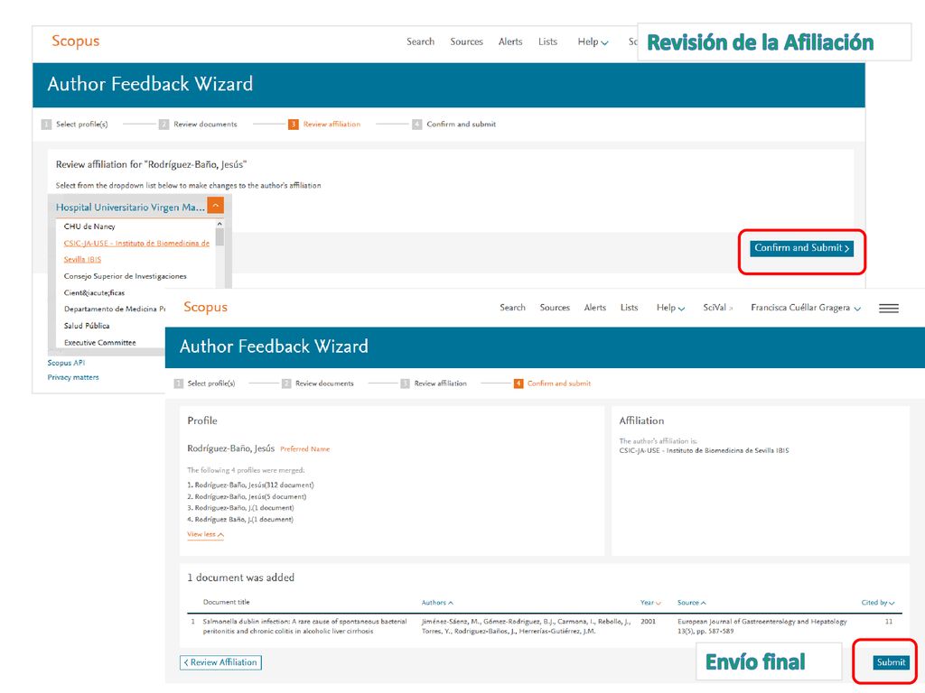The width and height of the screenshot is (925, 693).
Task: Open Lists in the back window navigation
Action: pos(548,42)
